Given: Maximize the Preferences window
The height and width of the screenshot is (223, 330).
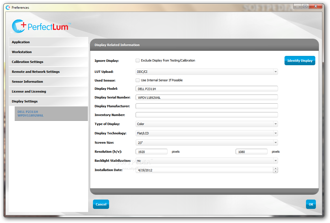Looking at the screenshot, I should [305, 6].
